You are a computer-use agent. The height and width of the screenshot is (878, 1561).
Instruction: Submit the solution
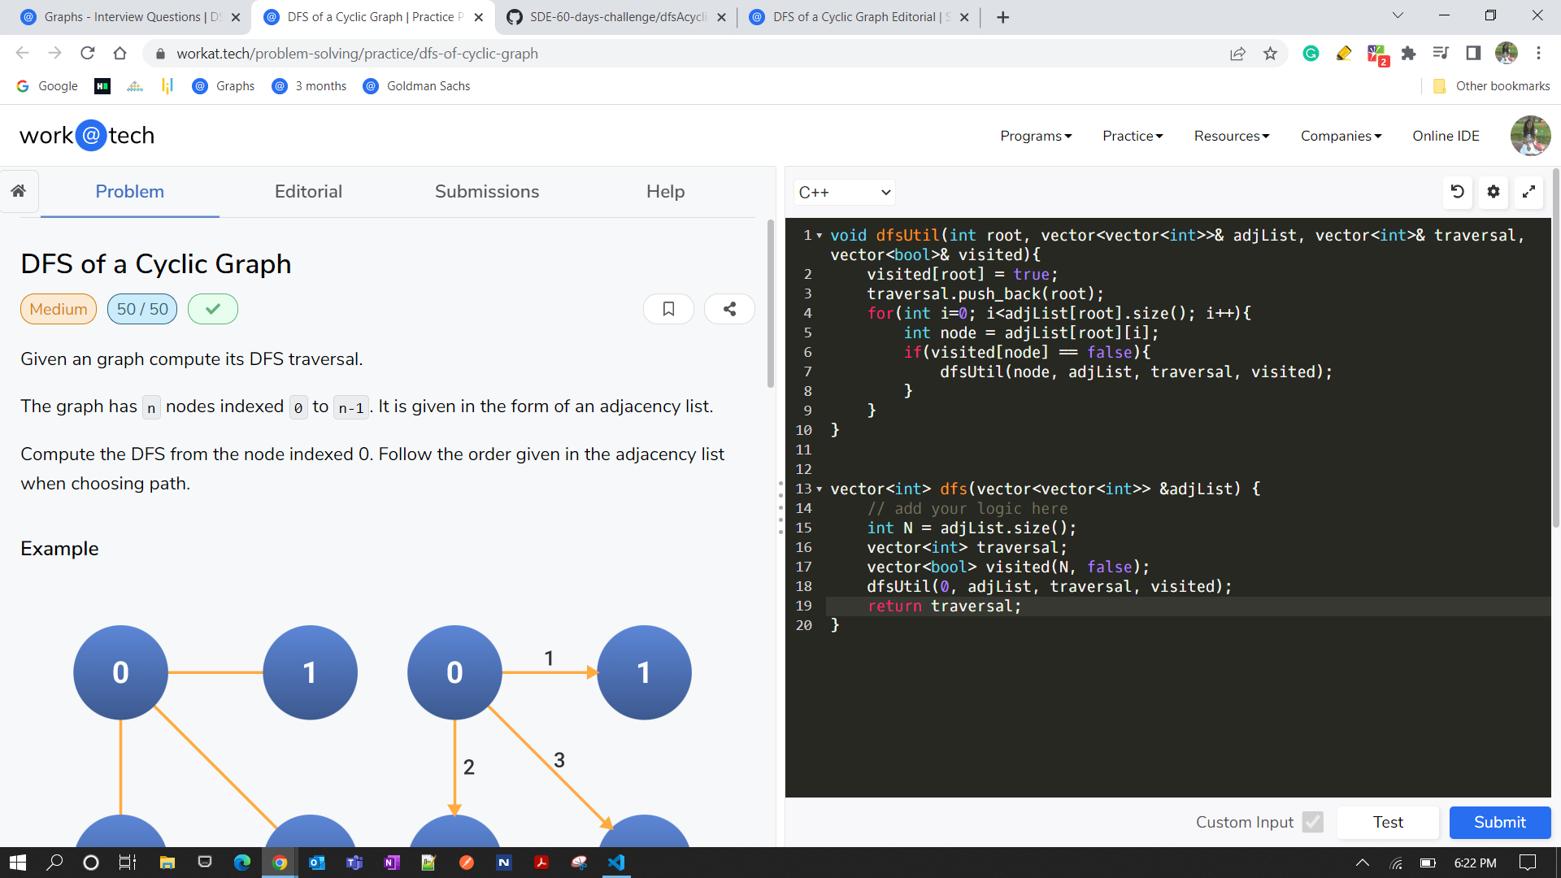click(x=1499, y=822)
